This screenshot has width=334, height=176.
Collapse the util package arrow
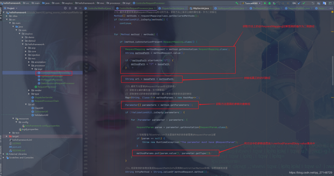coord(26,105)
